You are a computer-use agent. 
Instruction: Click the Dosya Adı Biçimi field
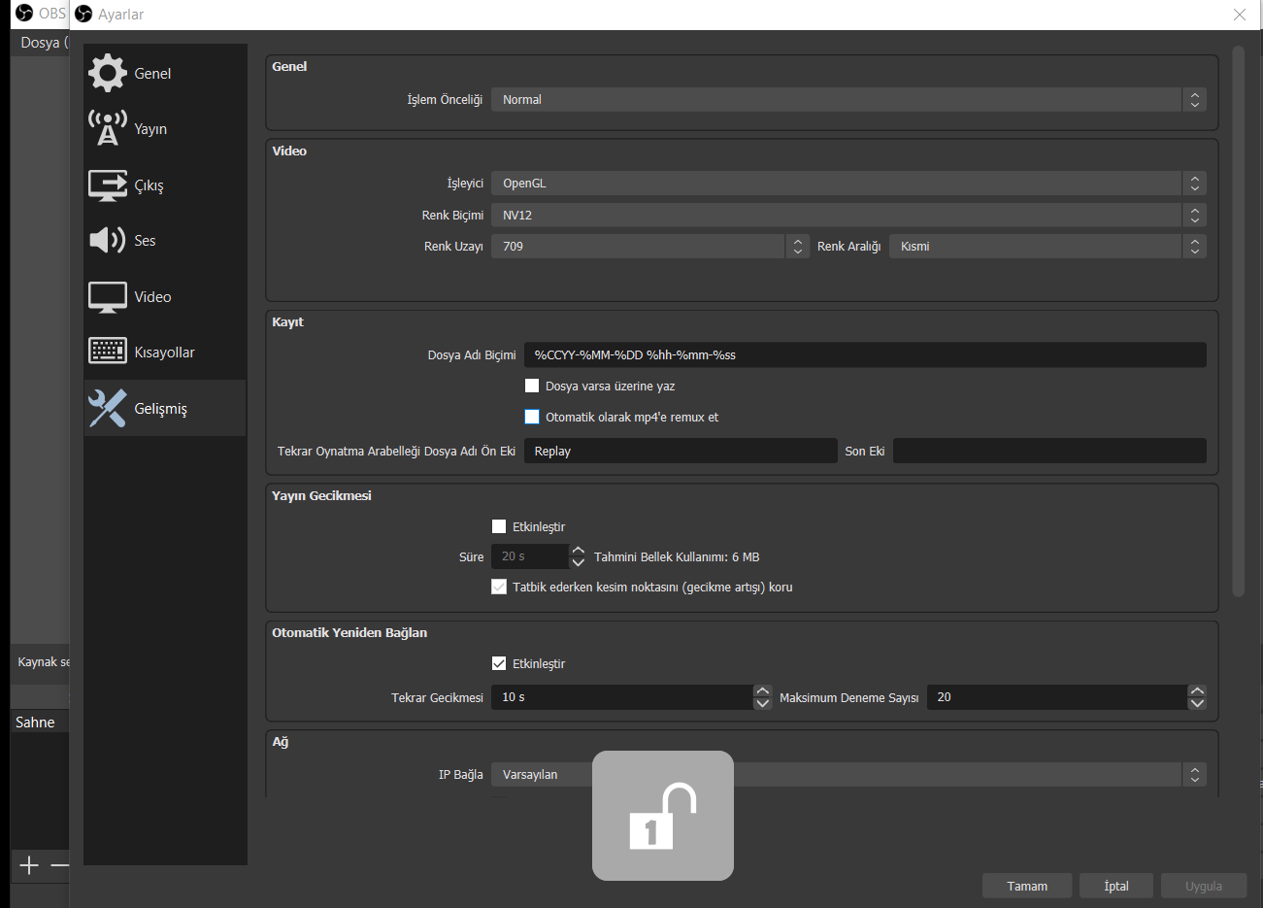coord(865,354)
